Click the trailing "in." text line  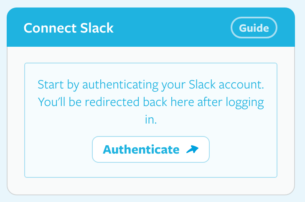[150, 119]
